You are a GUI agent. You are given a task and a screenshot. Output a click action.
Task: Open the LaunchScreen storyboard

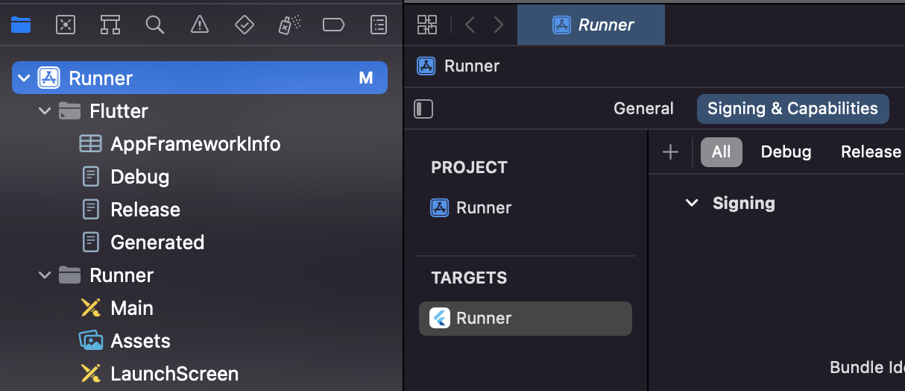click(174, 374)
